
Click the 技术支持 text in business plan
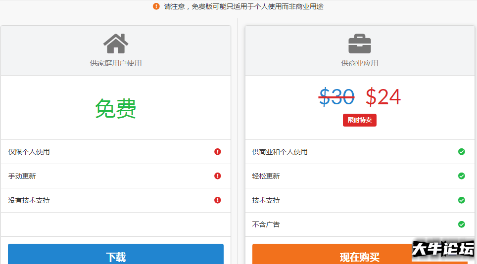266,200
